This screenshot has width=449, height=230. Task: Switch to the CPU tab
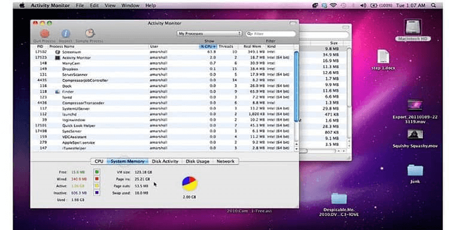(x=99, y=161)
